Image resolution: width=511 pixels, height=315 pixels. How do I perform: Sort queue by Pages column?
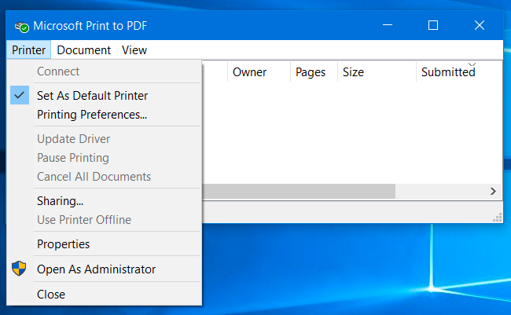311,72
